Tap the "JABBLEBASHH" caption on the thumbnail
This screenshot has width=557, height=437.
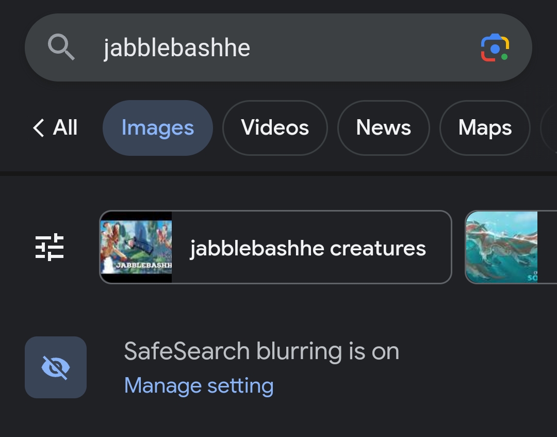pyautogui.click(x=143, y=265)
